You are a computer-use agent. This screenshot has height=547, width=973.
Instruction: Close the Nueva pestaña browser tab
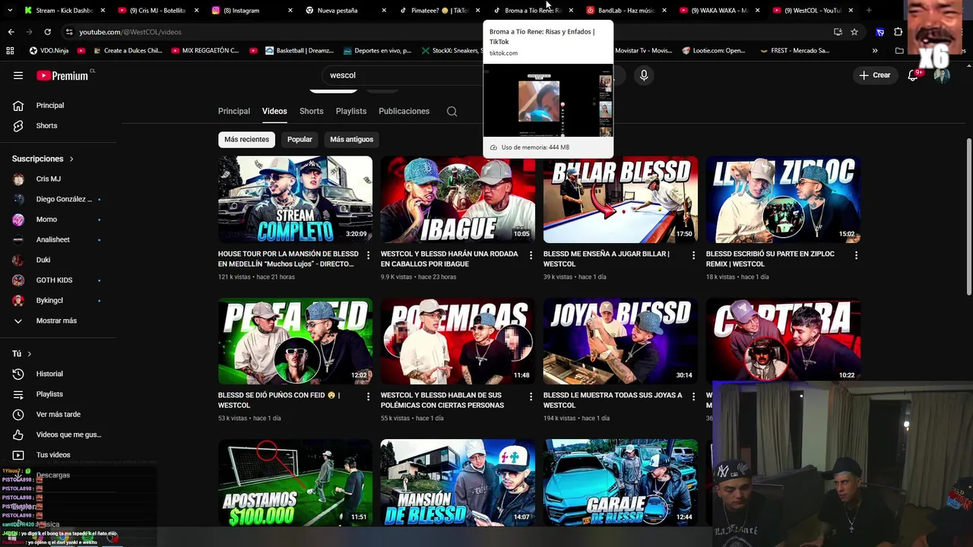point(383,11)
